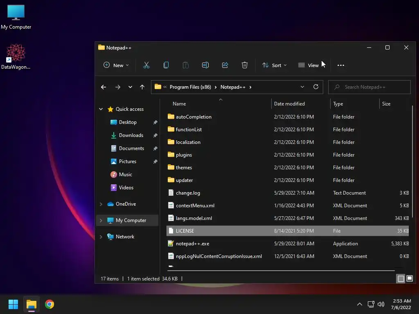Open recent locations dropdown arrow
The image size is (419, 314).
(130, 87)
